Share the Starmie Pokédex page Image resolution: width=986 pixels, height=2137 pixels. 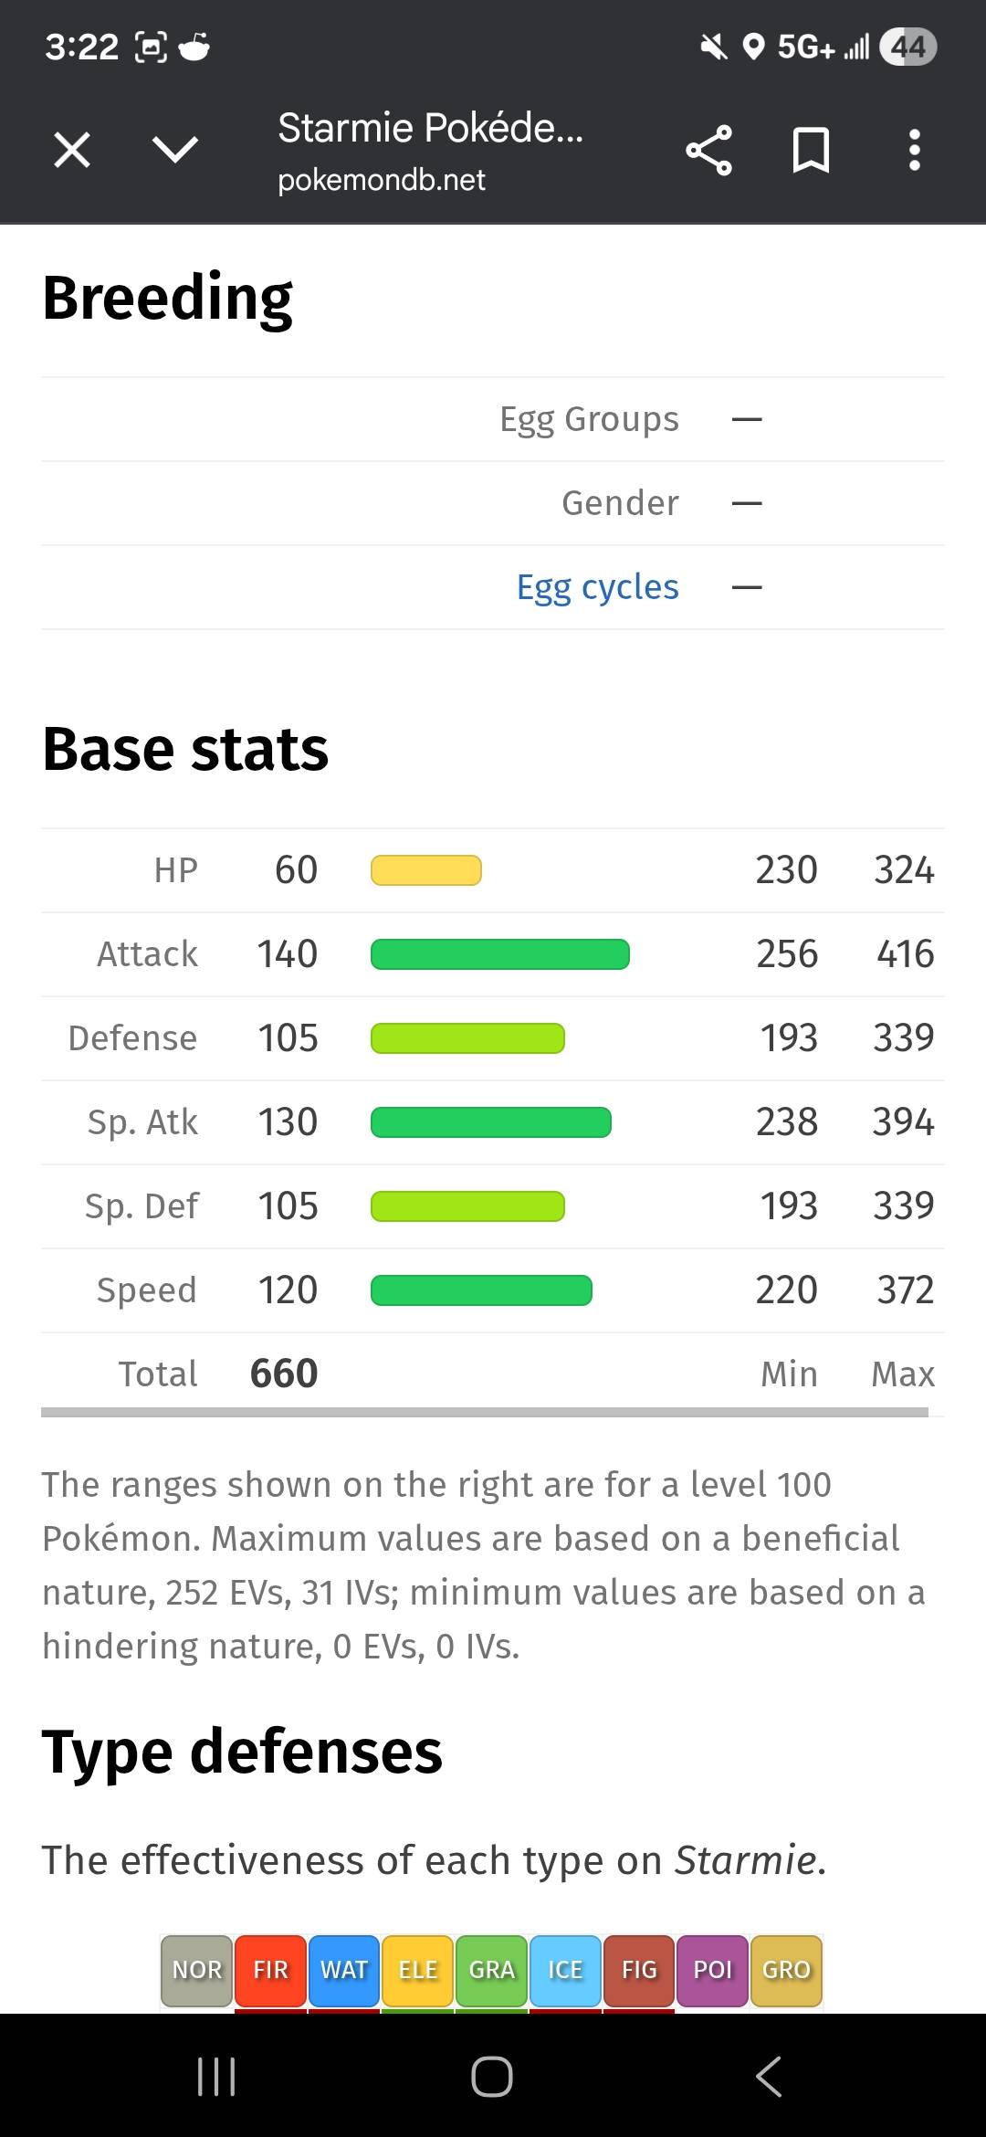pos(708,150)
